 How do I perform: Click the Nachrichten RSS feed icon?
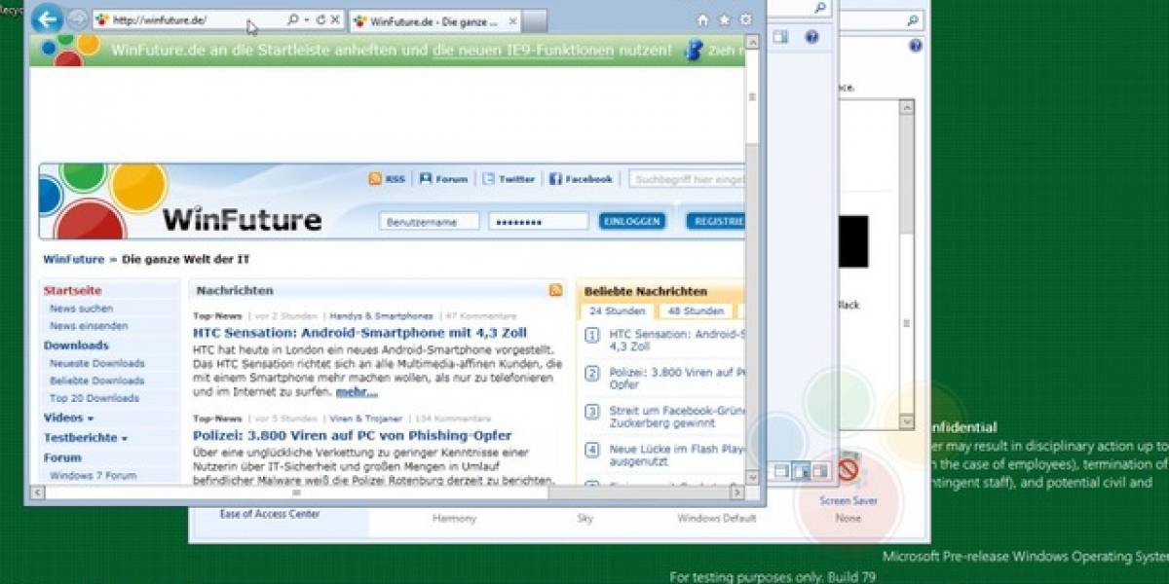(555, 290)
